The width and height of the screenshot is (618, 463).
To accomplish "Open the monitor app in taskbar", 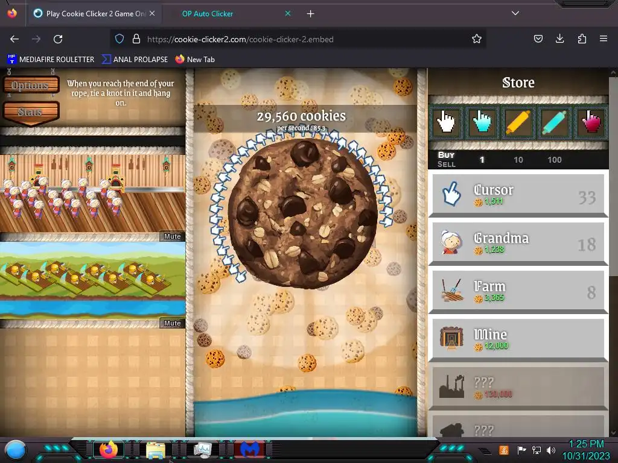I will 203,450.
